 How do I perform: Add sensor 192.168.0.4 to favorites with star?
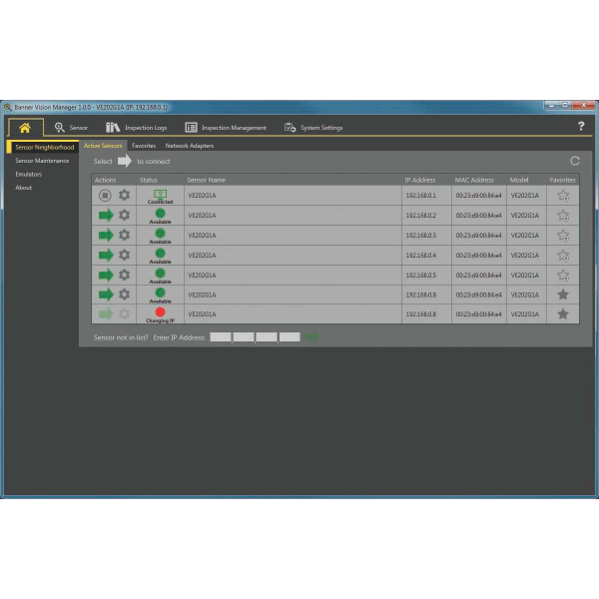coord(563,256)
